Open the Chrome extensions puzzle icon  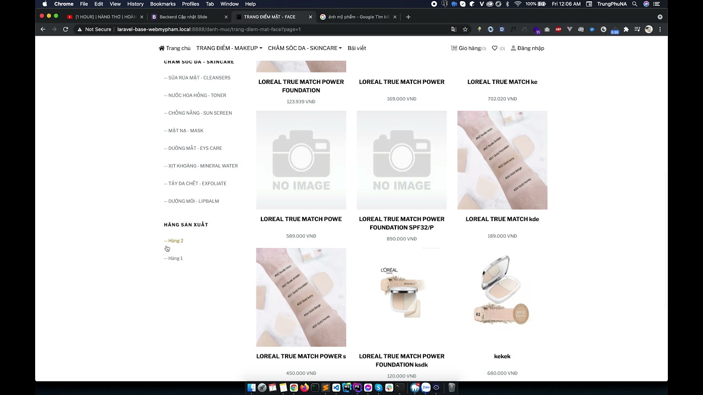626,29
